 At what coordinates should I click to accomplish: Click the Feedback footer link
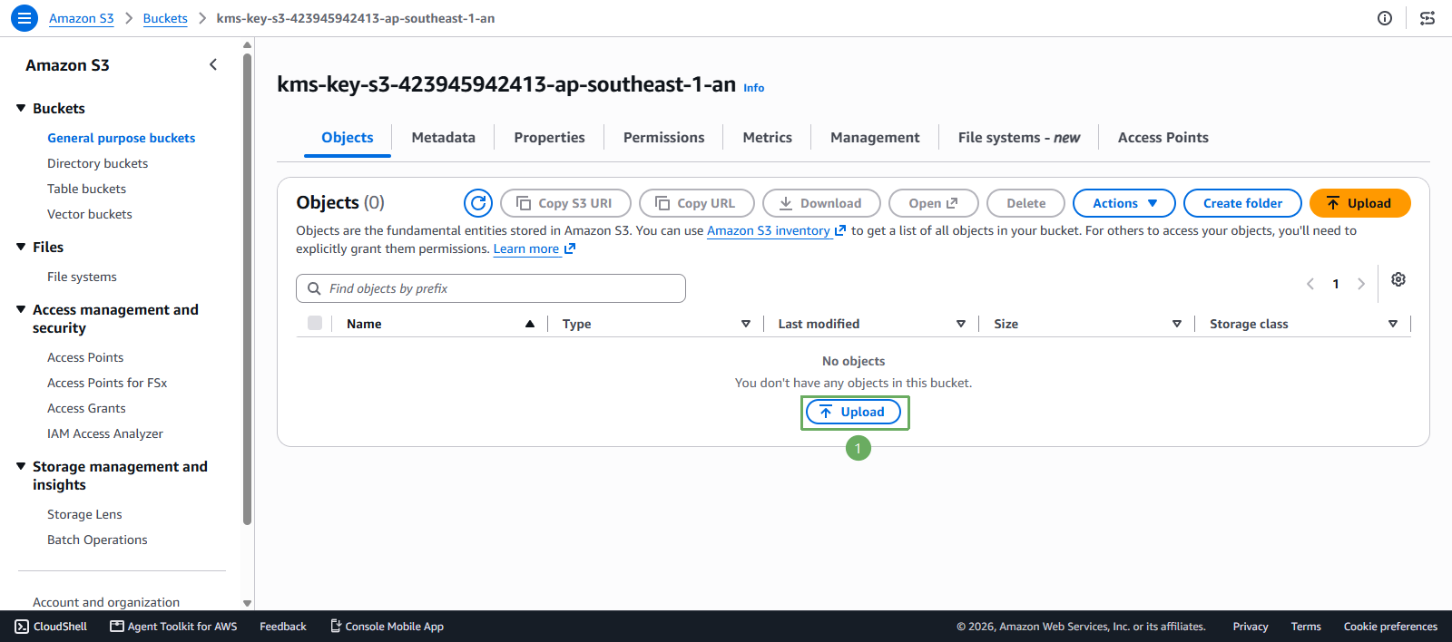pos(283,627)
